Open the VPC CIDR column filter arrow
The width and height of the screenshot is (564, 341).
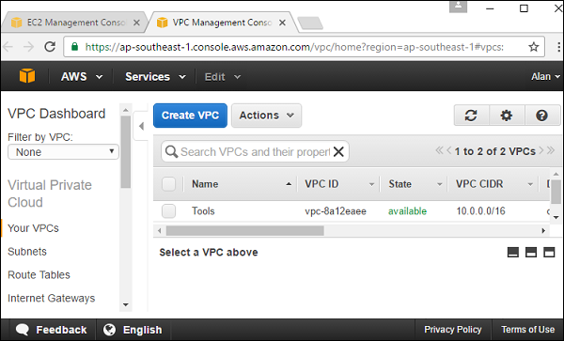tap(530, 185)
